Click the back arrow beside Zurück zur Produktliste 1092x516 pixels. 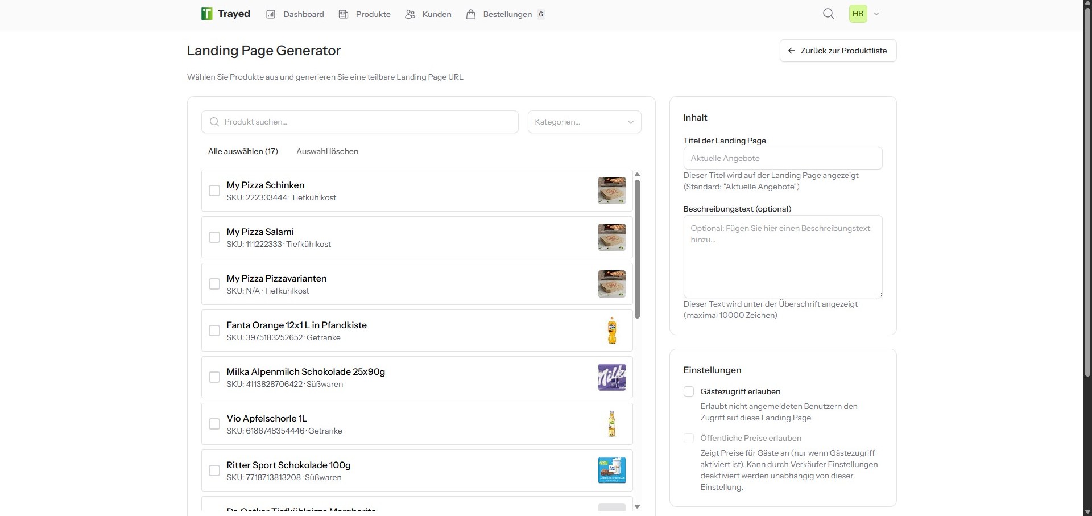(x=792, y=51)
